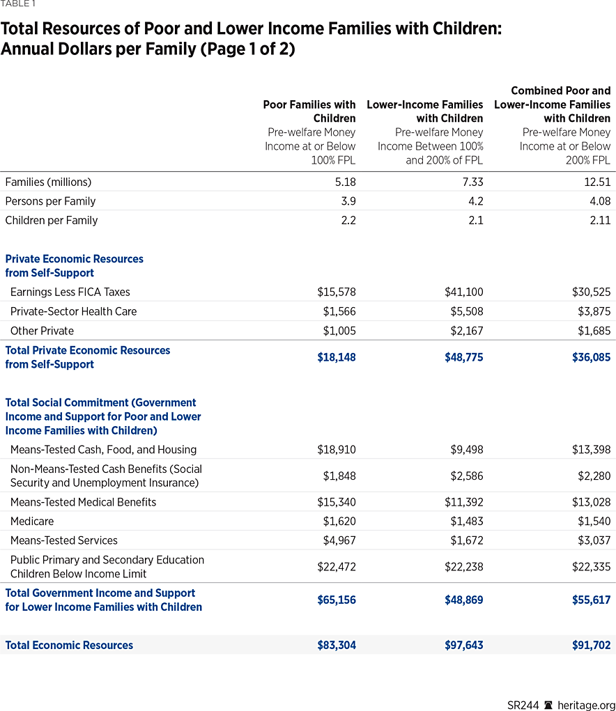The image size is (616, 711).
Task: Select the Total Economic Resources value $91,702
Action: 592,645
